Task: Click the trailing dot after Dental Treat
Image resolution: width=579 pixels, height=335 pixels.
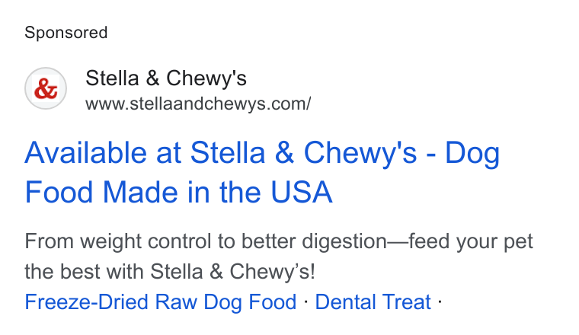Action: (x=440, y=301)
